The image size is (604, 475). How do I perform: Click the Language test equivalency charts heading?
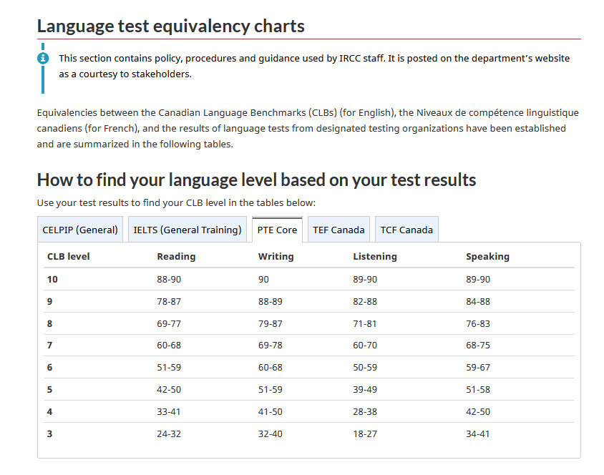click(171, 25)
